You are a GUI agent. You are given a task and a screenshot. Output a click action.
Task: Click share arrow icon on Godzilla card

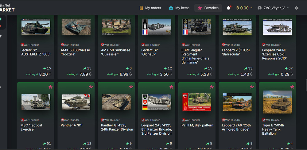(x=85, y=68)
